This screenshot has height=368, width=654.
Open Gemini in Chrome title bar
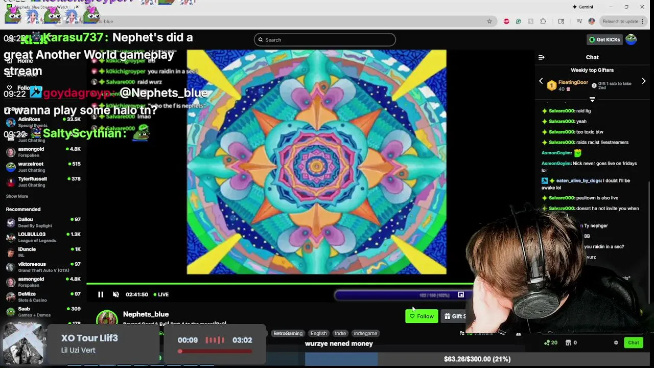pyautogui.click(x=582, y=7)
